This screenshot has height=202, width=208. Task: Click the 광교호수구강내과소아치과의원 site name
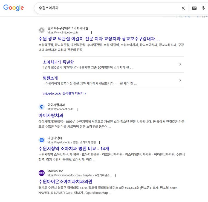pyautogui.click(x=68, y=28)
